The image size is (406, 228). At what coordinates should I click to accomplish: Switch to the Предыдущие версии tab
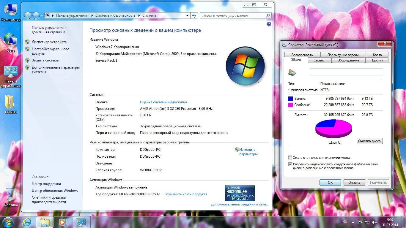pos(343,55)
